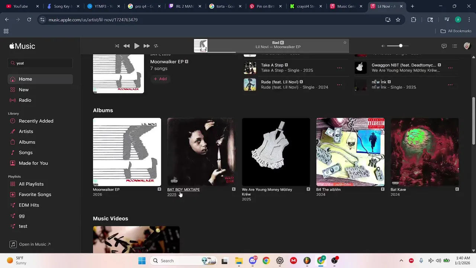This screenshot has height=268, width=476.
Task: Click BAT BOY MIXTAPE title link
Action: click(183, 189)
